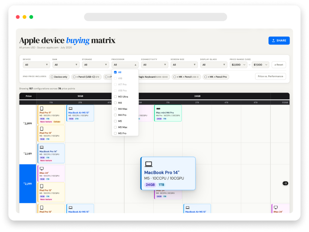Check the M4 Pro processor option
The width and height of the screenshot is (309, 232).
tap(115, 115)
